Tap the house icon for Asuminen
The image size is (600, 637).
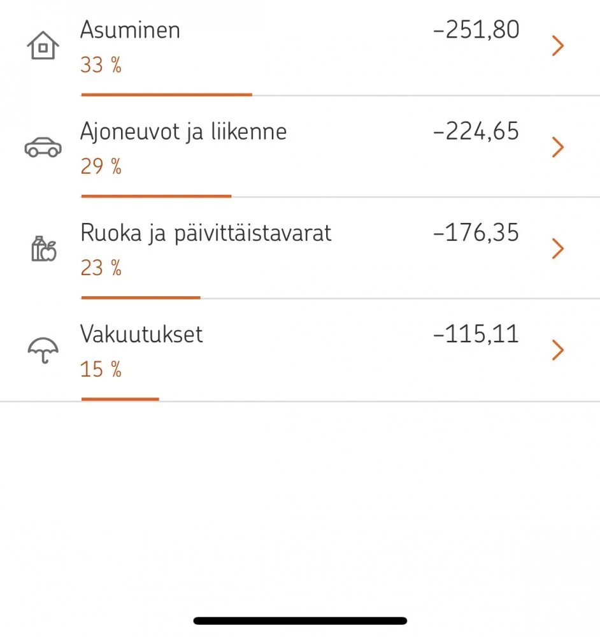click(43, 47)
